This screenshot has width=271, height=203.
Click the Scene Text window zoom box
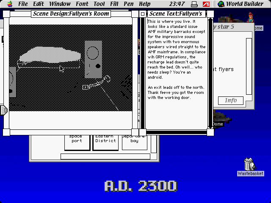[210, 14]
